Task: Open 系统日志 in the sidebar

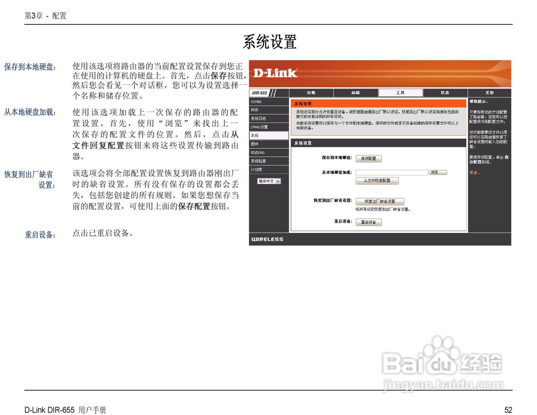Action: [x=269, y=118]
